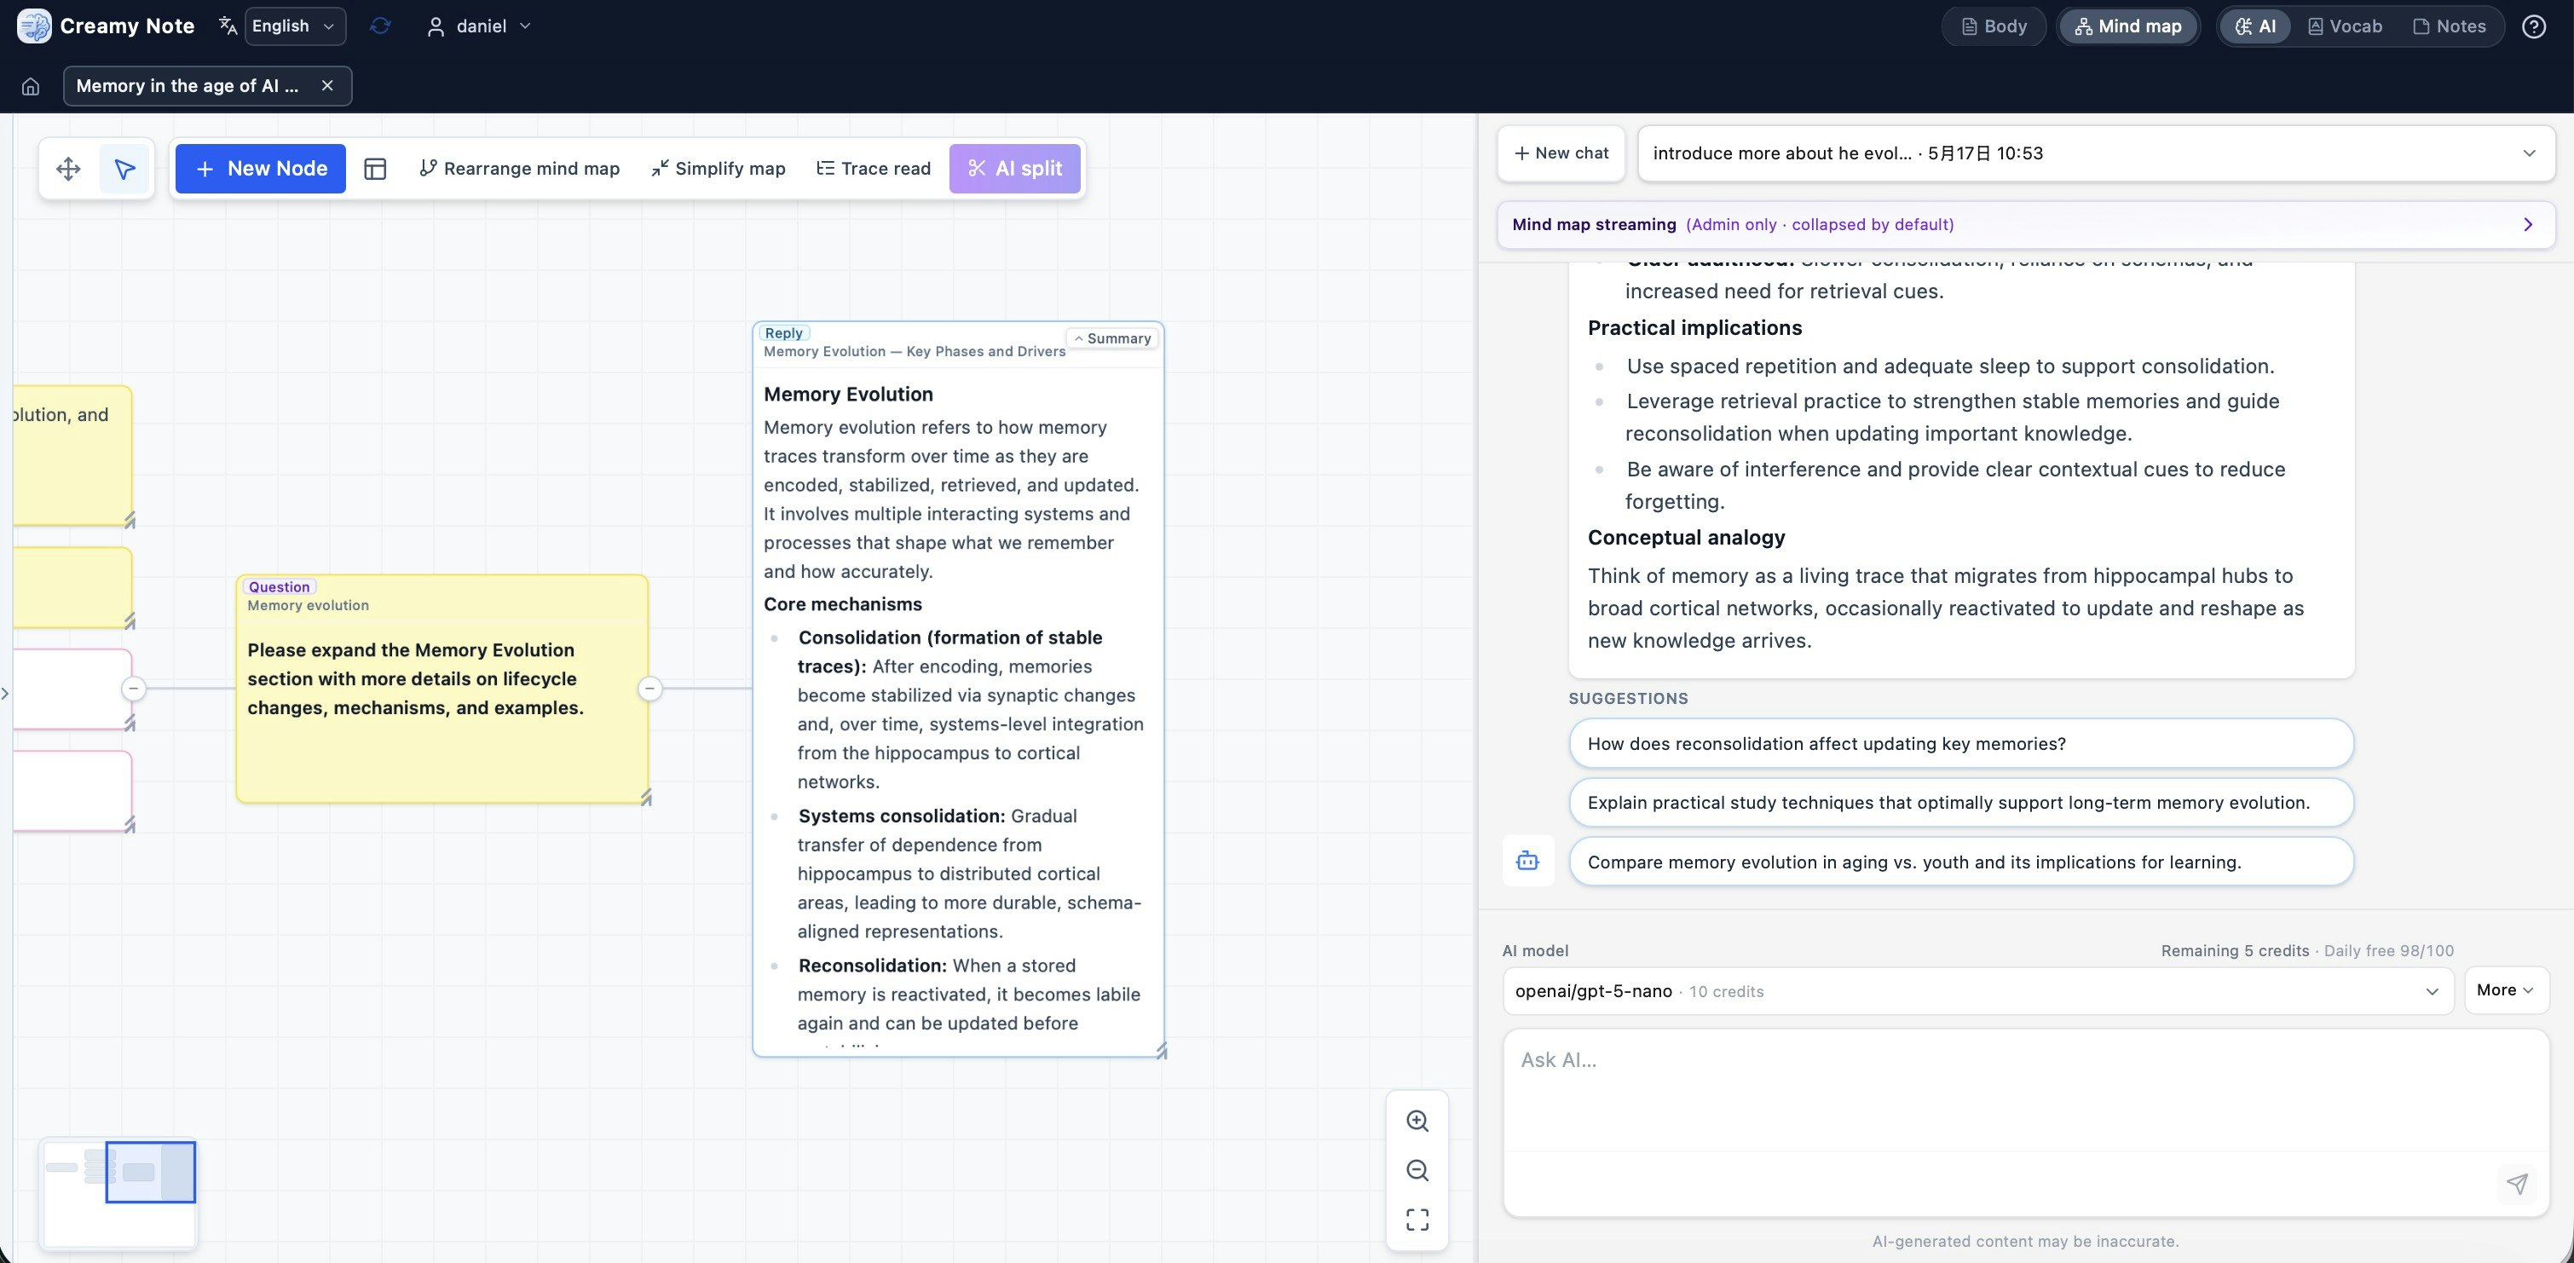
Task: Click the layout table icon in toolbar
Action: point(375,169)
